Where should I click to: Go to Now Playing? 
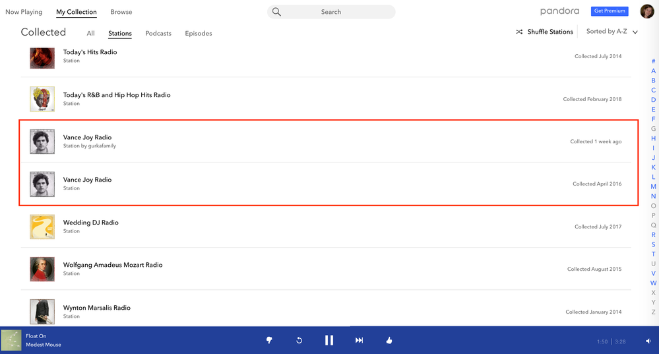(x=24, y=12)
